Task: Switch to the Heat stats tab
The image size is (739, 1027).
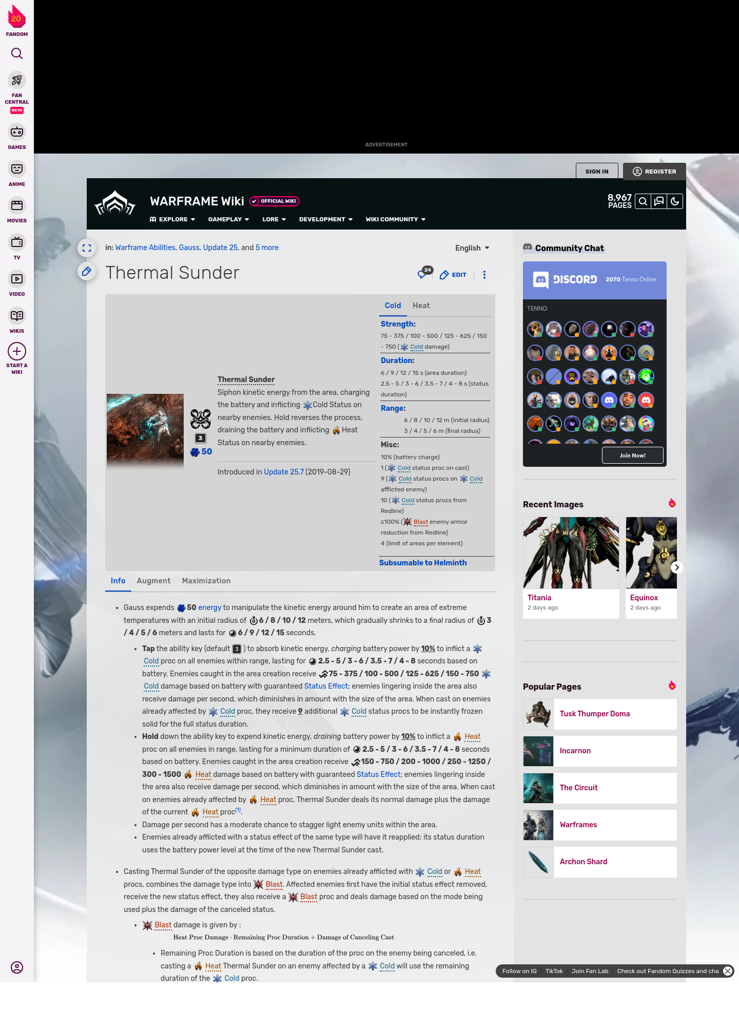Action: click(x=421, y=306)
